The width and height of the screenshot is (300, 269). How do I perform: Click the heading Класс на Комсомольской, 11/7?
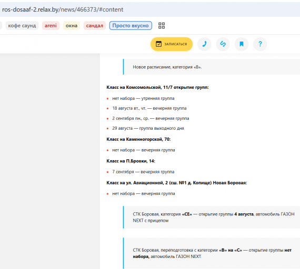pos(157,88)
